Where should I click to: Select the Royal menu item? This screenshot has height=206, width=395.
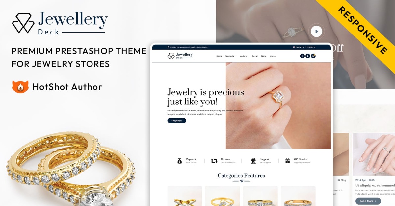(255, 56)
